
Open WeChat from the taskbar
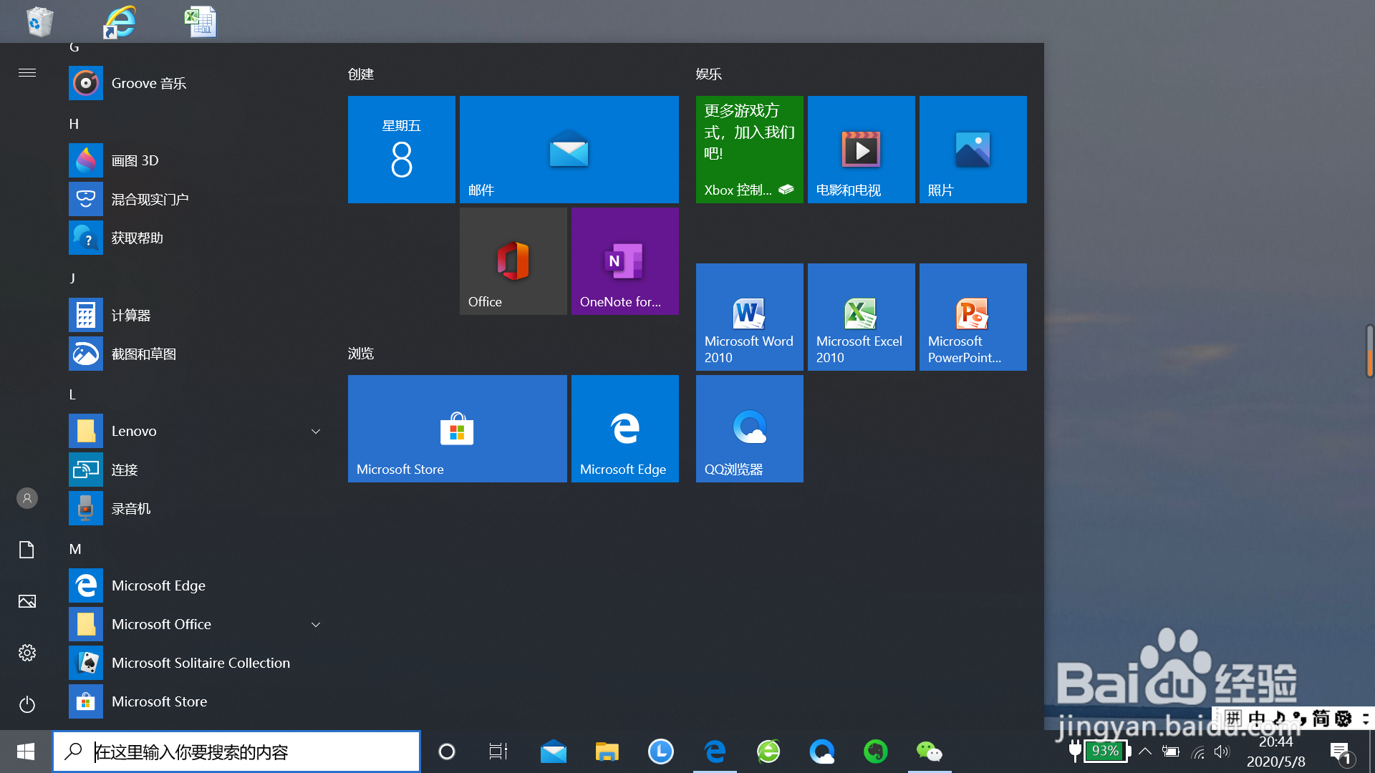(x=929, y=752)
